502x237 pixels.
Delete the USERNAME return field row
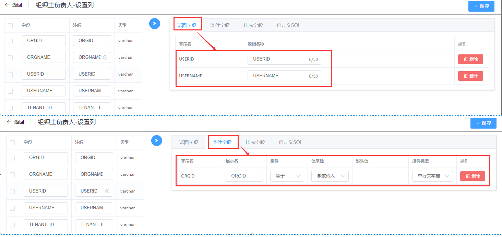pyautogui.click(x=470, y=76)
